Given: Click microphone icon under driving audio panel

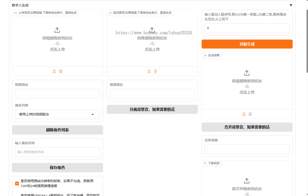Looking at the screenshot, I should (x=155, y=71).
